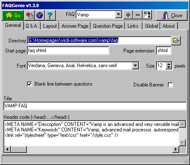Toggle Blank line between questions checkbox

click(x=29, y=84)
